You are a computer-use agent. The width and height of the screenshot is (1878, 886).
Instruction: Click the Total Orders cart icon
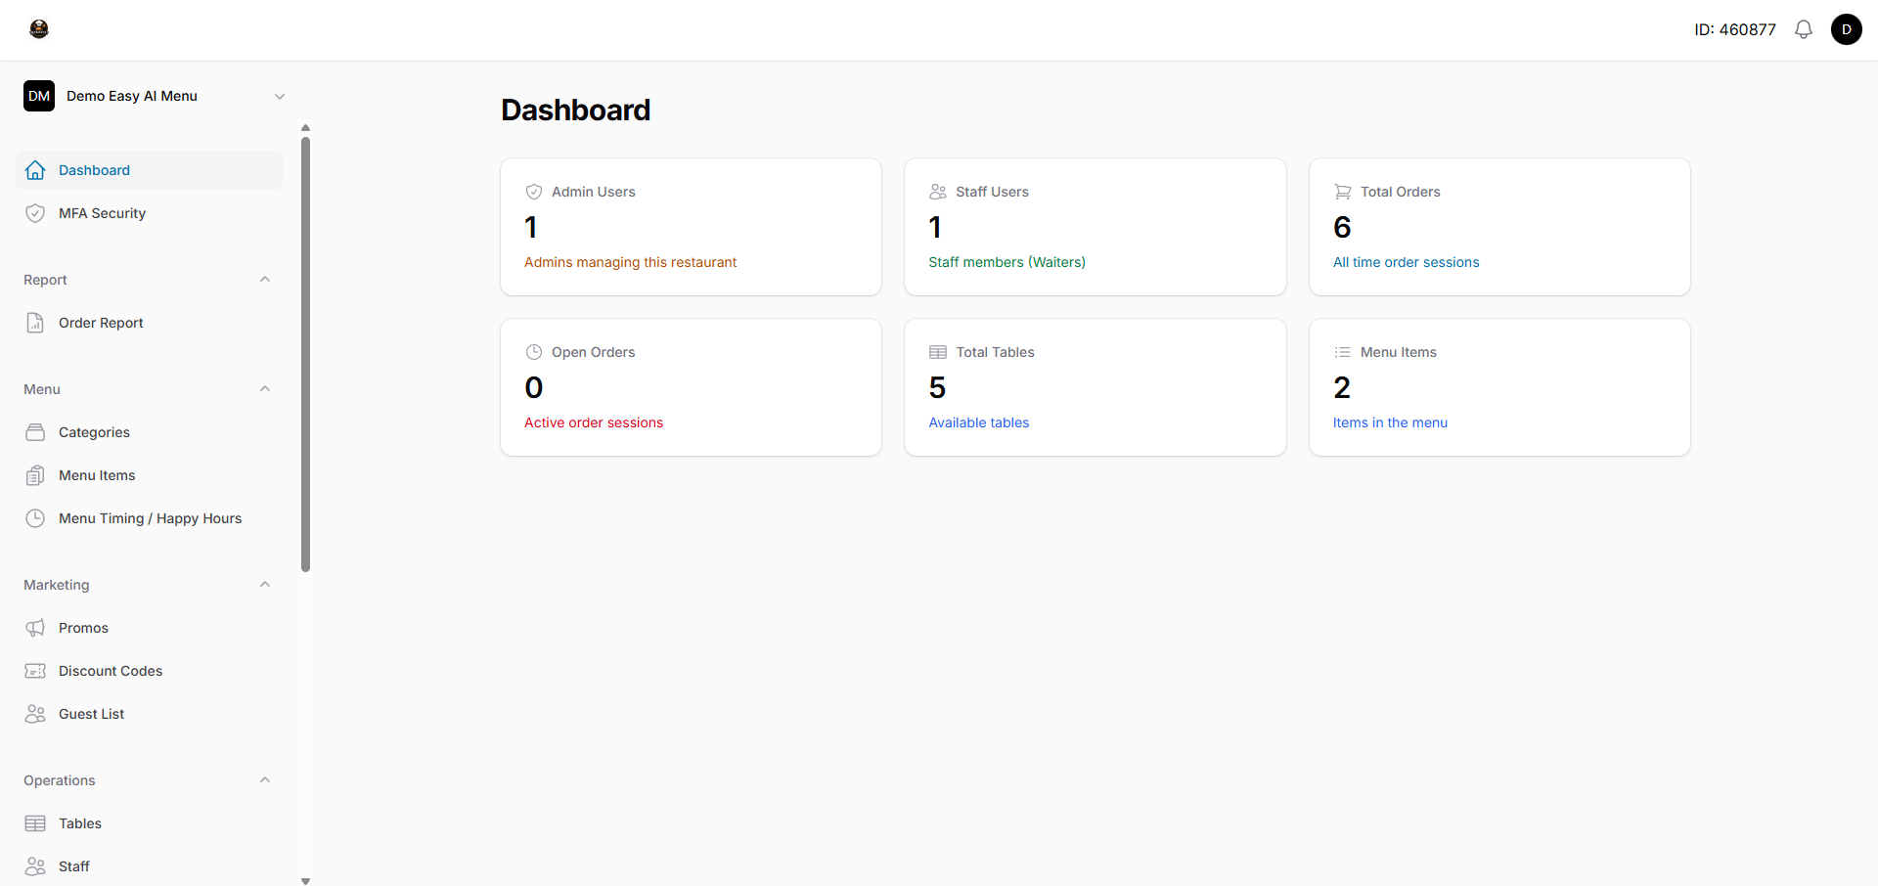[1343, 192]
